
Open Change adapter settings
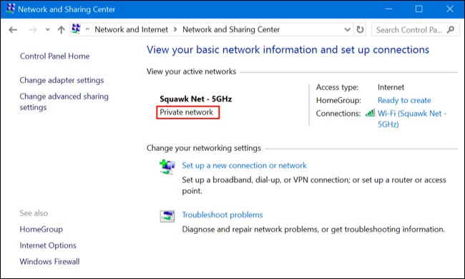click(x=62, y=80)
